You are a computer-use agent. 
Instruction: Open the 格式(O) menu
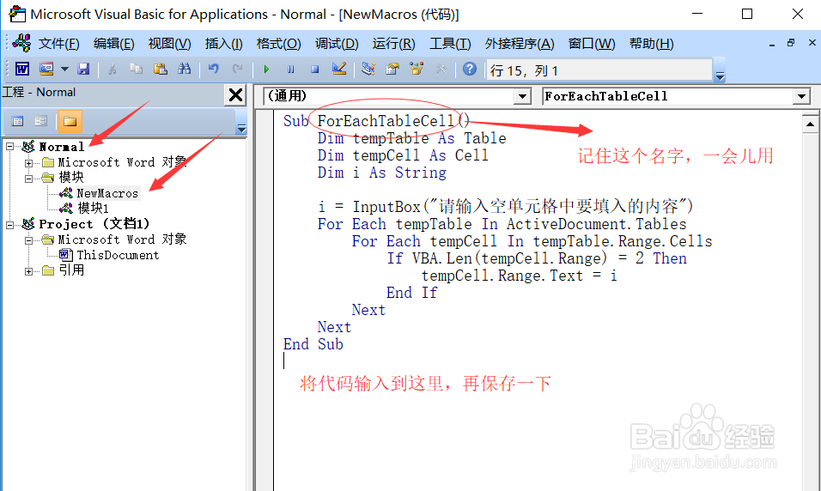(278, 44)
